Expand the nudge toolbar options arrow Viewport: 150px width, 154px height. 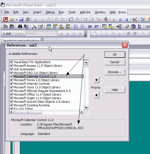(x=86, y=34)
